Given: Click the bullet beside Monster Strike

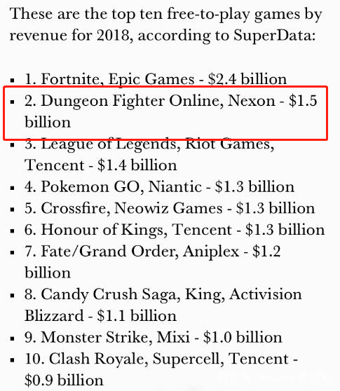Looking at the screenshot, I should (13, 338).
